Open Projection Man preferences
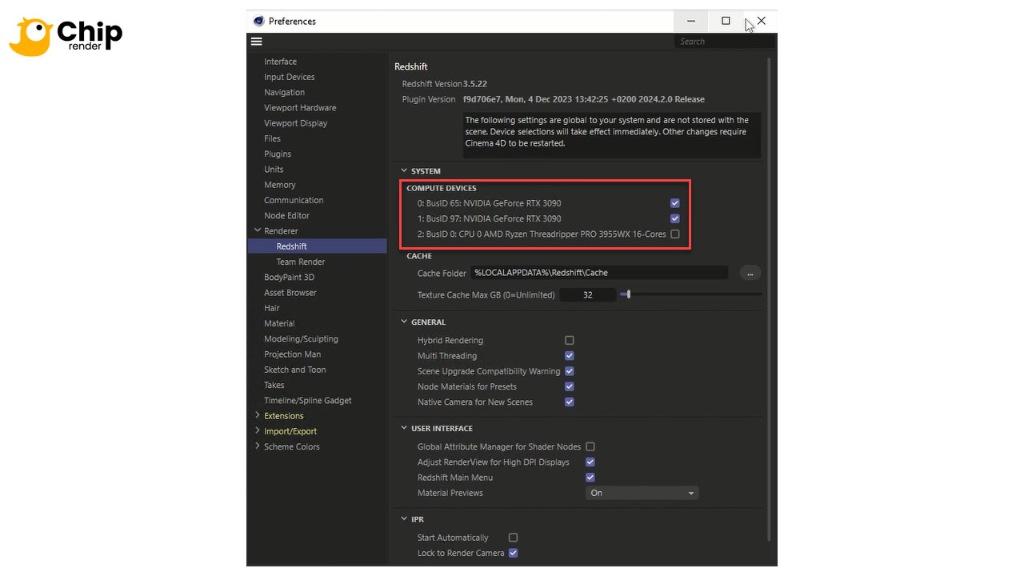 coord(293,354)
